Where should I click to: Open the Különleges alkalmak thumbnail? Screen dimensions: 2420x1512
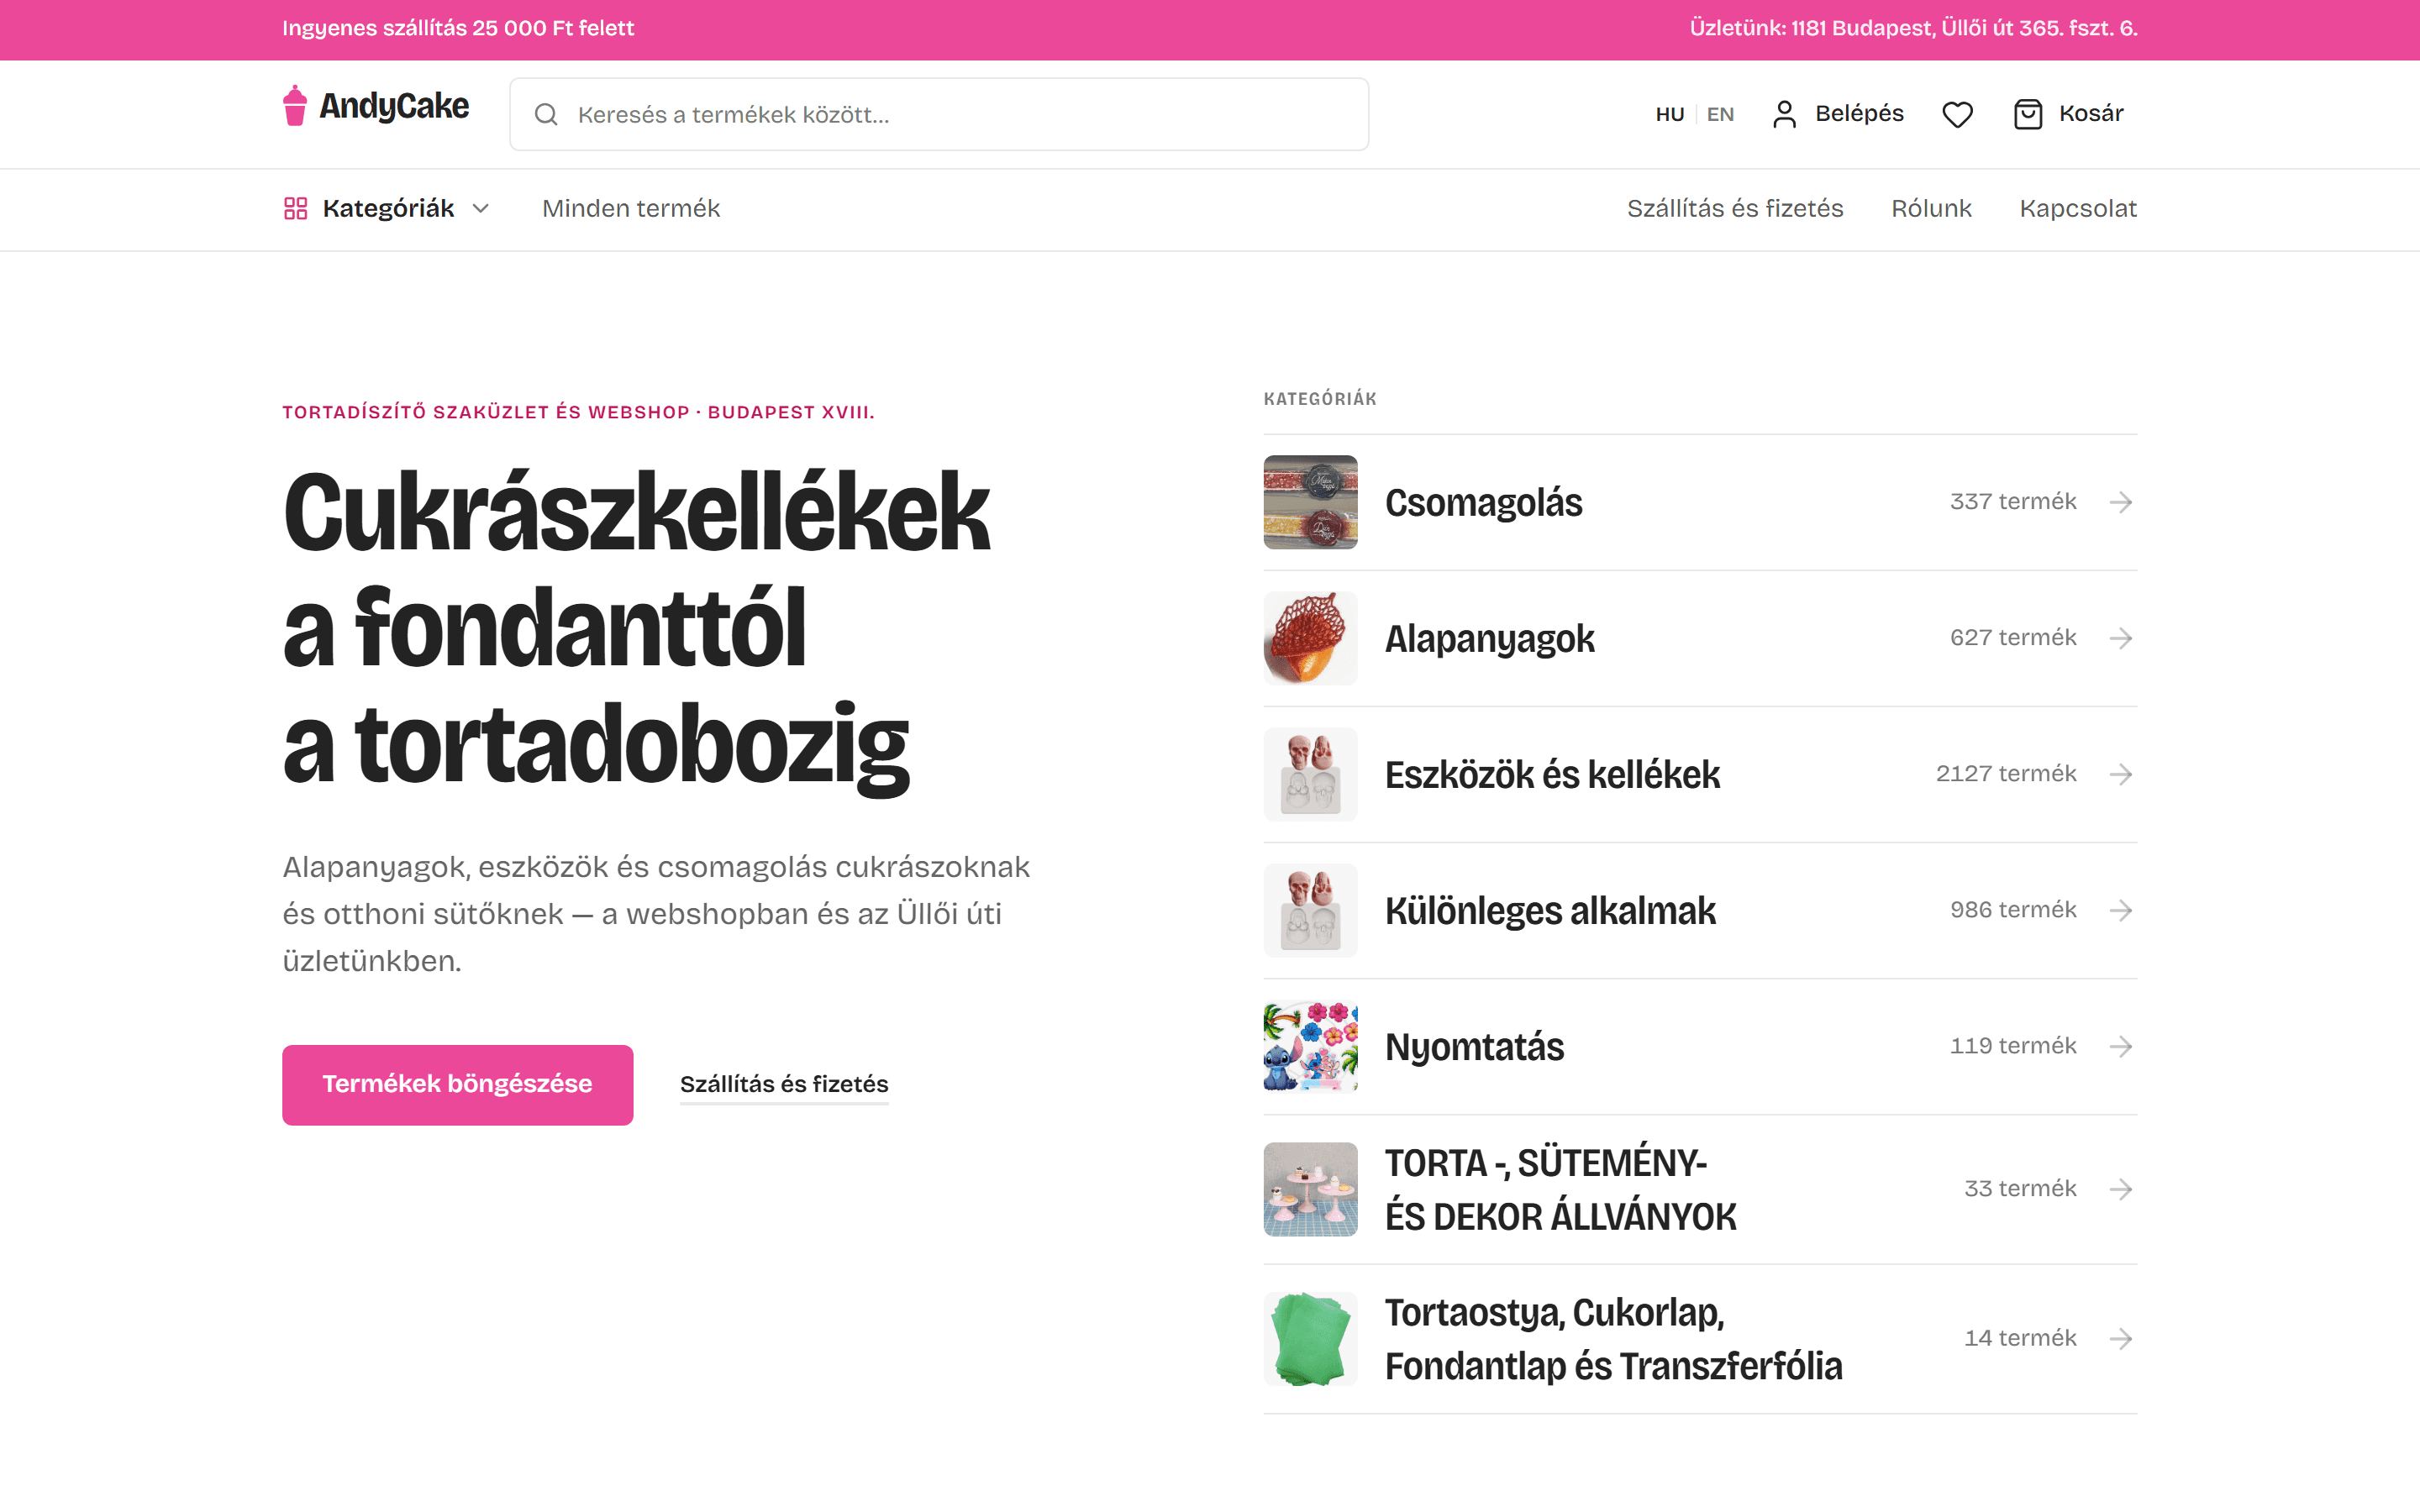1310,910
